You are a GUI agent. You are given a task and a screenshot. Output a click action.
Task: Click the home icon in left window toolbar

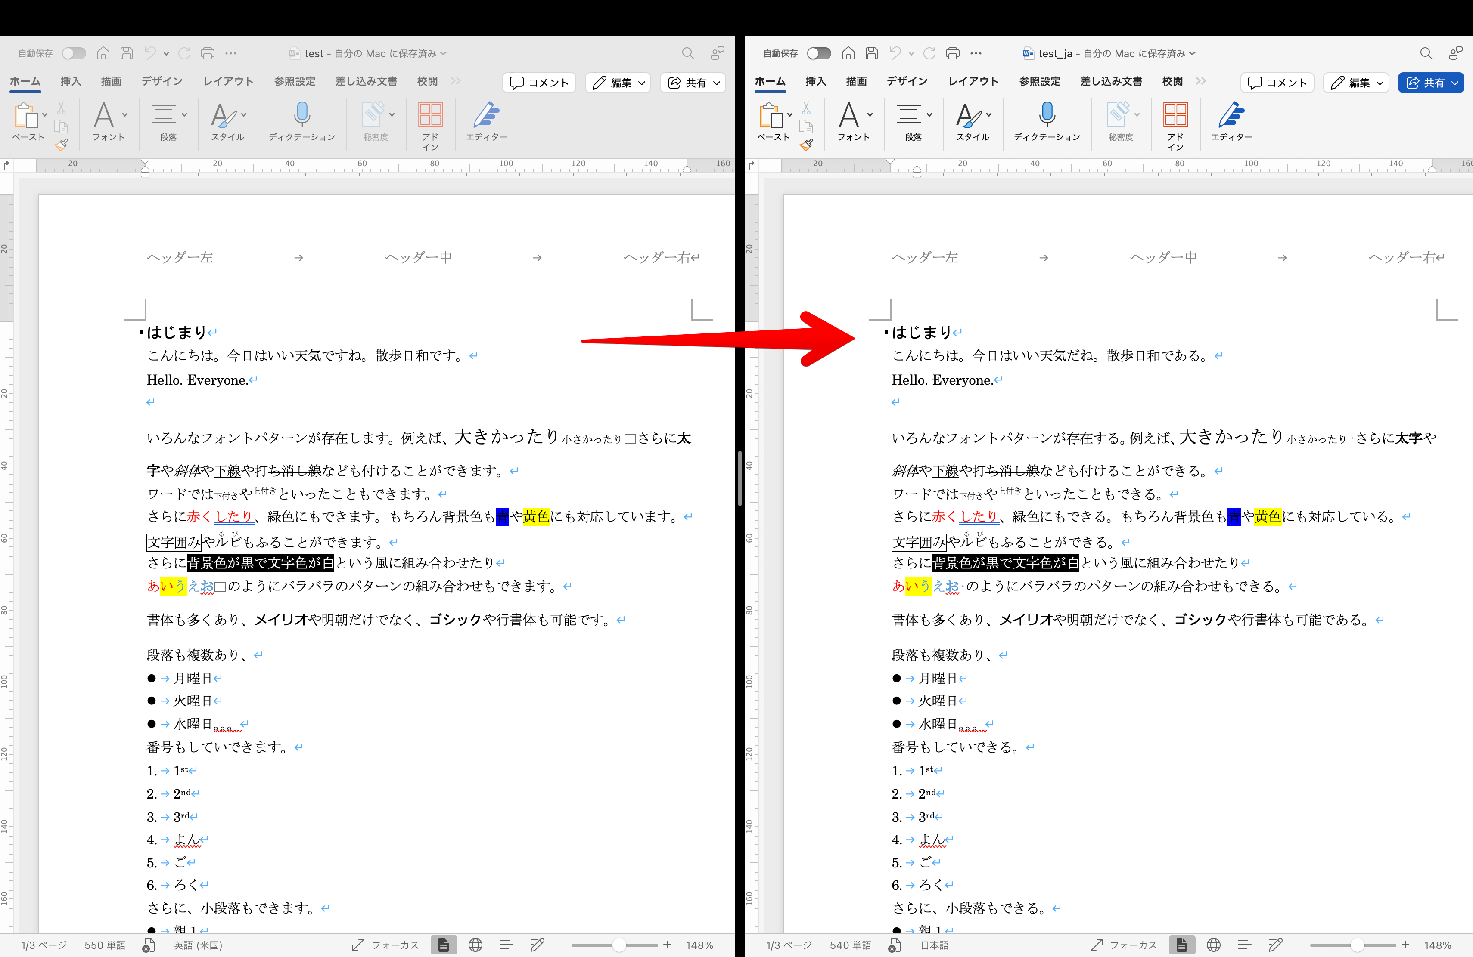point(103,54)
